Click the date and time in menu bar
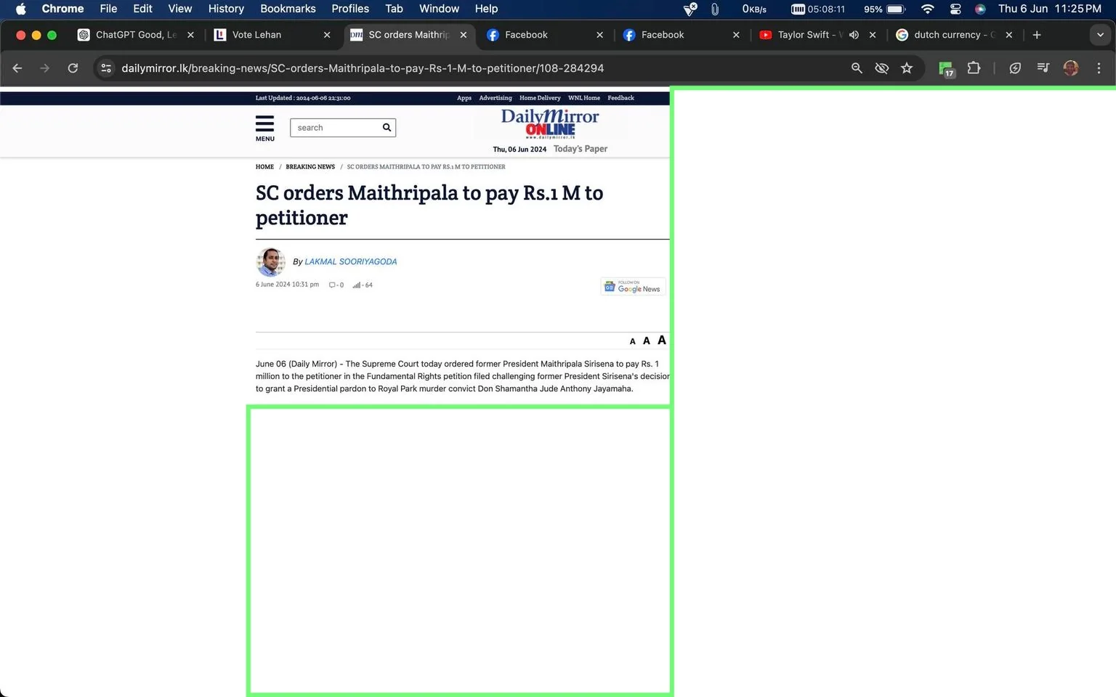 pyautogui.click(x=1050, y=9)
